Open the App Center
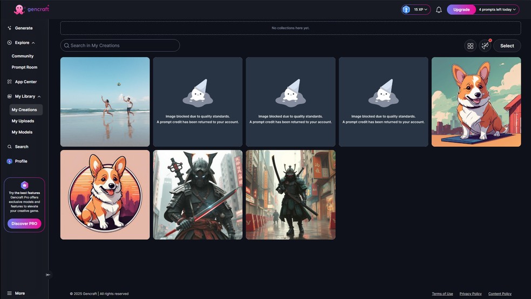 click(25, 82)
